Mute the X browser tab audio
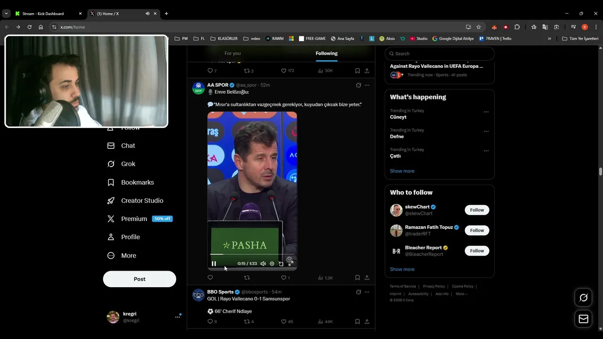This screenshot has height=339, width=603. [x=147, y=14]
